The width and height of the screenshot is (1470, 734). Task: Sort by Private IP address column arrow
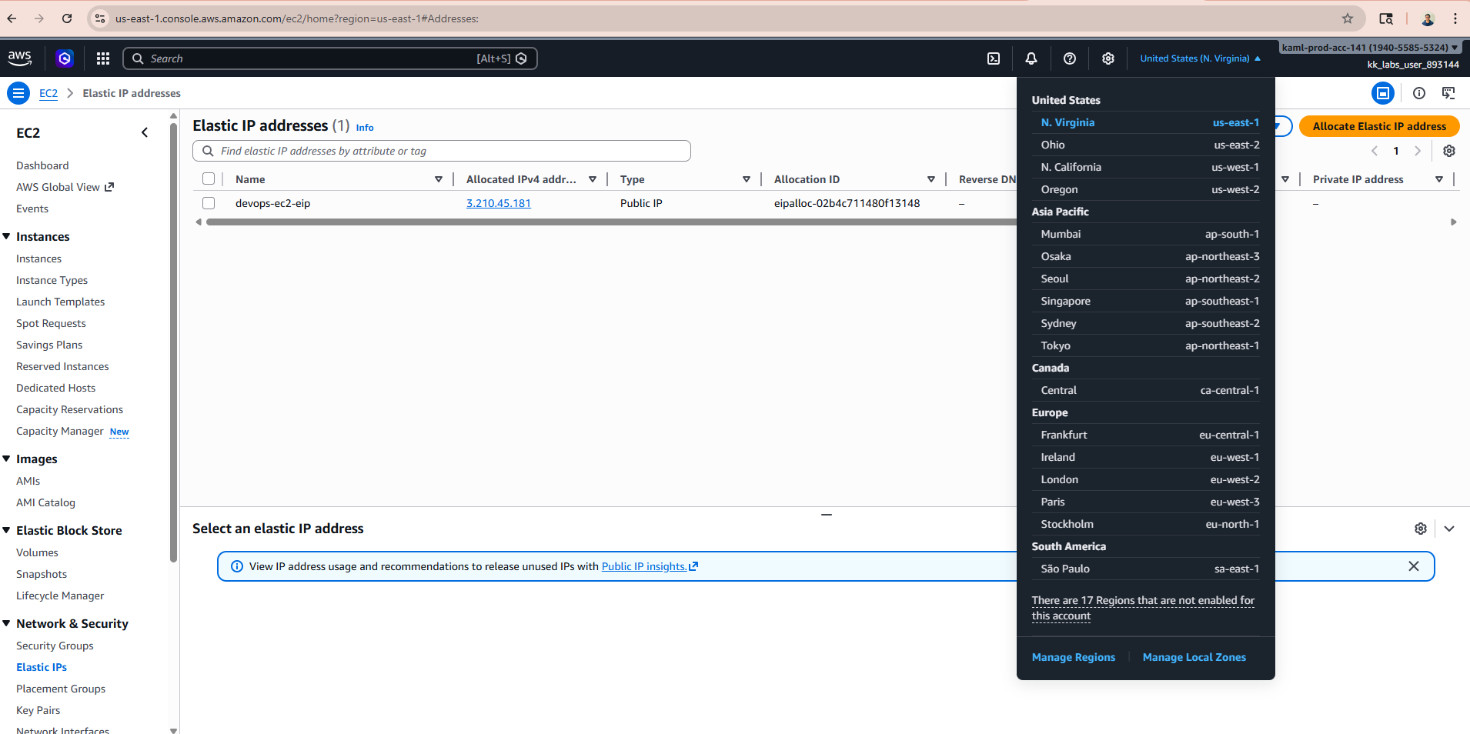[x=1439, y=179]
